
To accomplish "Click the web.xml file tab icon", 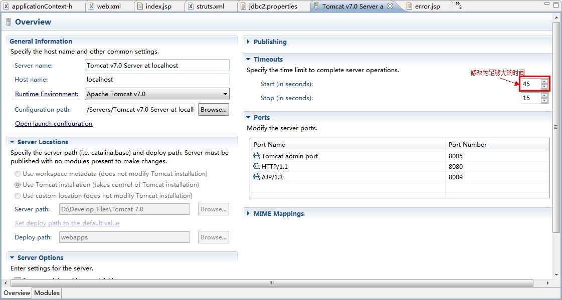I will [91, 7].
